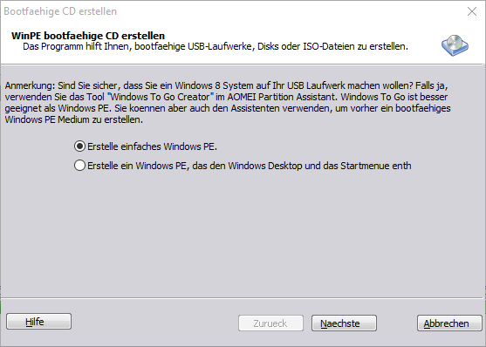This screenshot has width=486, height=347.
Task: Select the Erstelle einfaches Windows PE radio button
Action: tap(79, 146)
